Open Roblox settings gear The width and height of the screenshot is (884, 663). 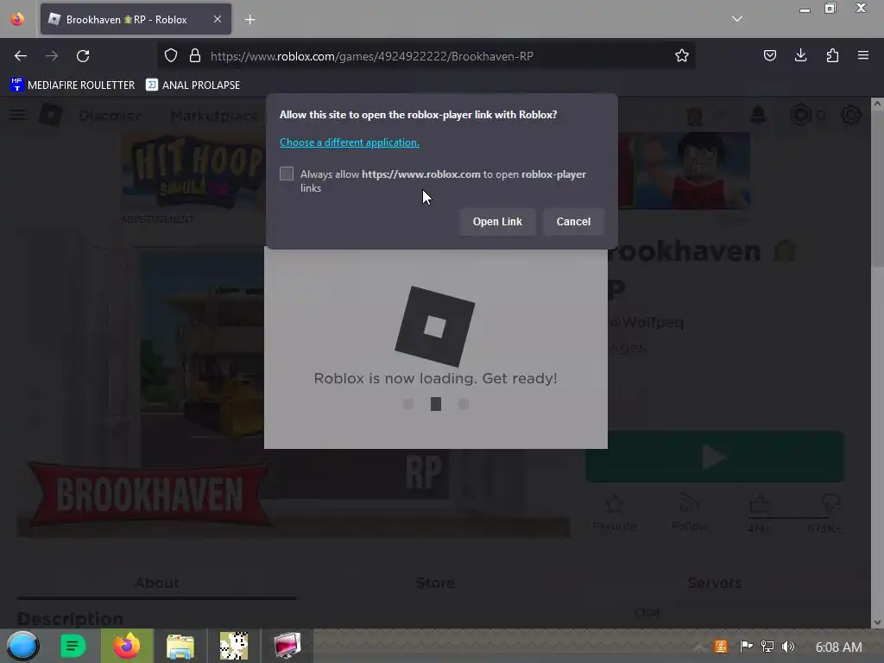point(850,115)
